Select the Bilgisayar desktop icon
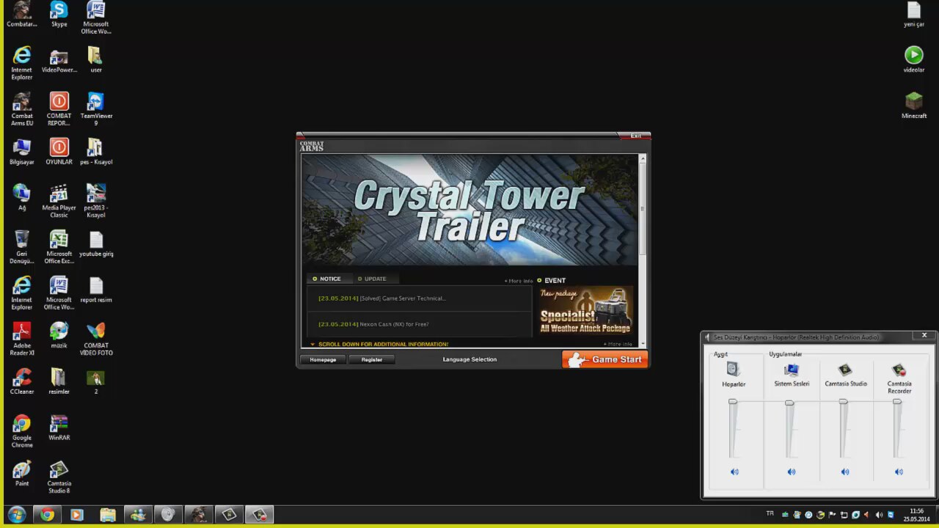Image resolution: width=939 pixels, height=528 pixels. click(x=22, y=153)
